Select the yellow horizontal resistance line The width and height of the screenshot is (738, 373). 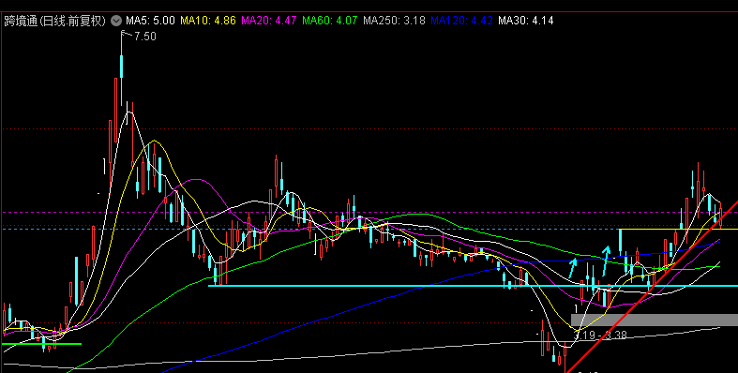[678, 229]
